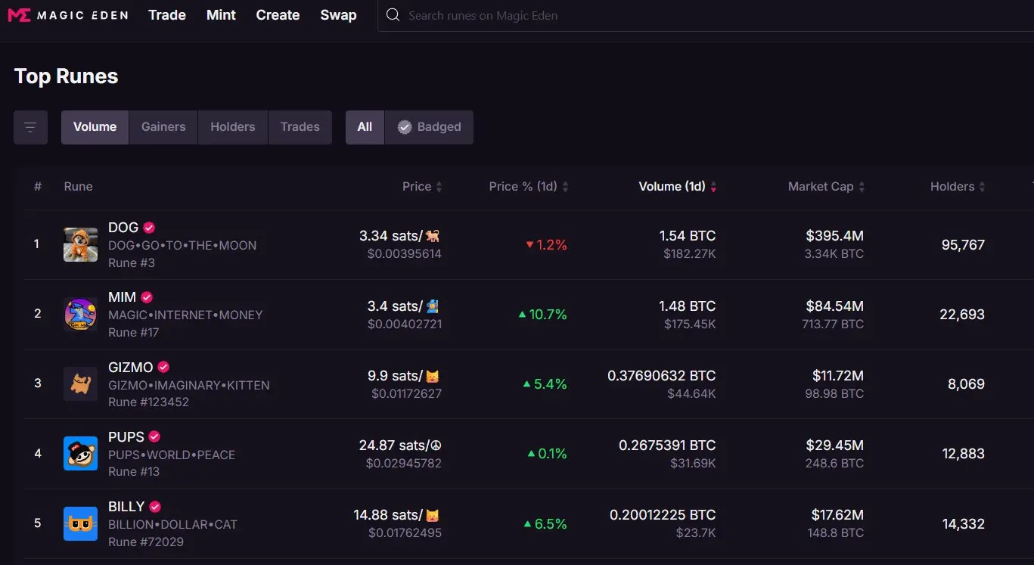Open the DOG rune name link
The width and height of the screenshot is (1034, 565).
tap(123, 228)
